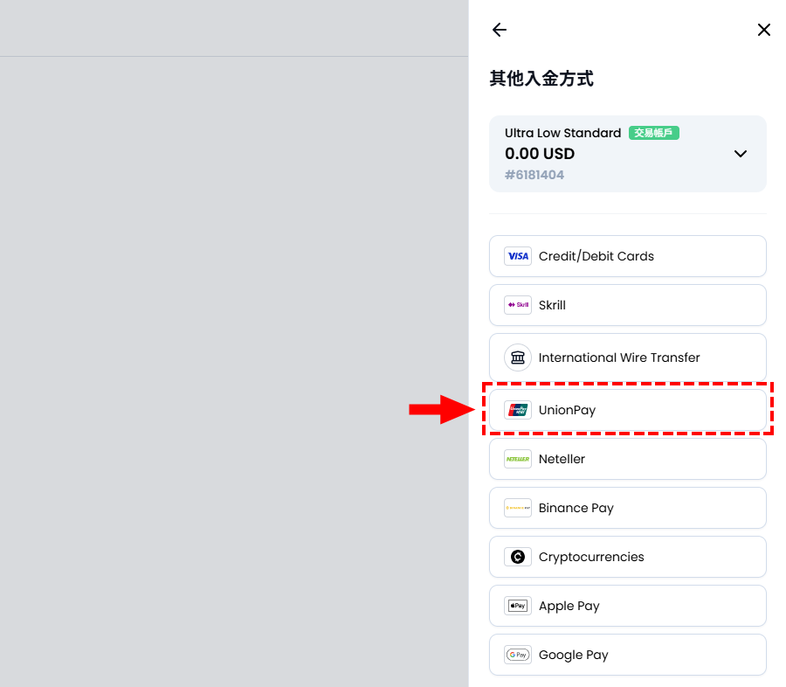Click the 0.00 USD balance text
This screenshot has width=786, height=687.
click(x=540, y=154)
